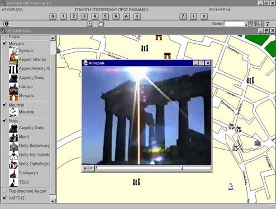Click the Μνημείο arch legend icon
Viewport: 276px width, 209px height.
13,96
